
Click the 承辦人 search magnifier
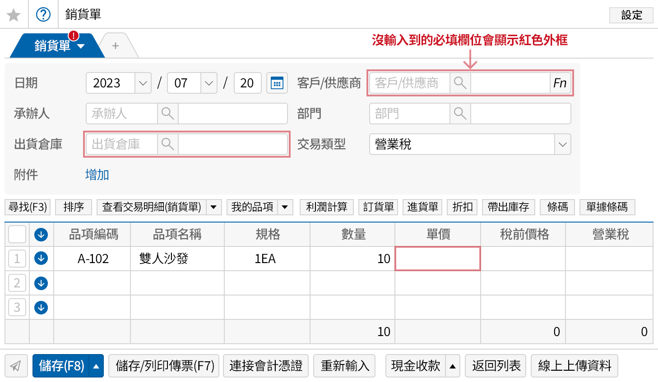pos(167,114)
